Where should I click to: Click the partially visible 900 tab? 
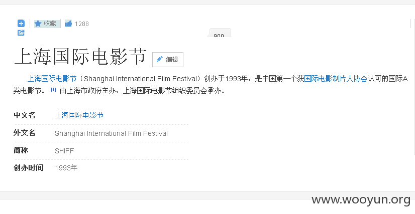(219, 34)
